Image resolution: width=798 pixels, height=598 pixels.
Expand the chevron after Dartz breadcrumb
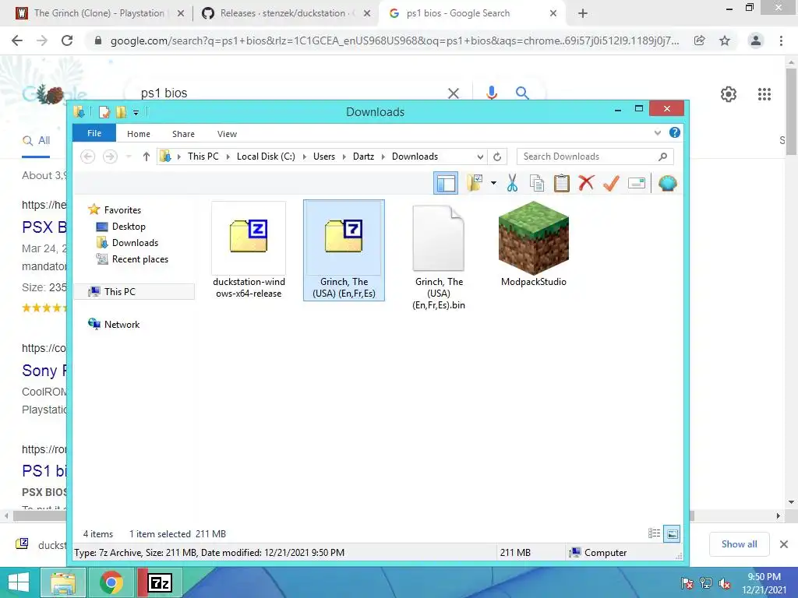point(383,157)
